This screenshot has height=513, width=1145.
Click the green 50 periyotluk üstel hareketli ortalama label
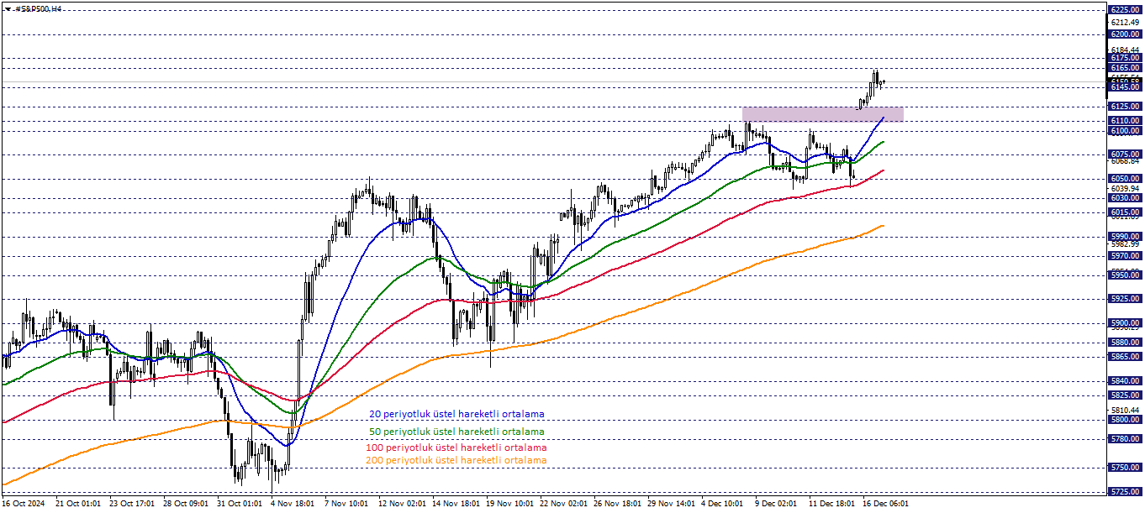pyautogui.click(x=456, y=432)
